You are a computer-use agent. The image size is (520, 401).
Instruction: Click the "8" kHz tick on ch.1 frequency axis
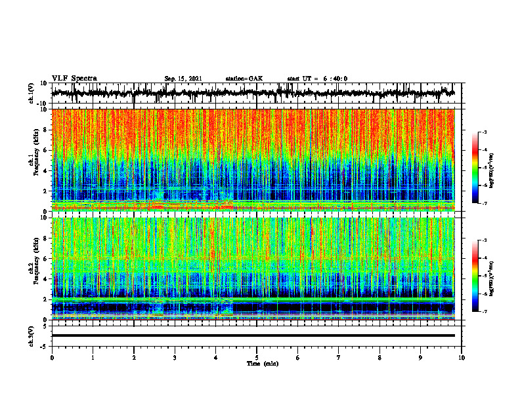coord(45,130)
